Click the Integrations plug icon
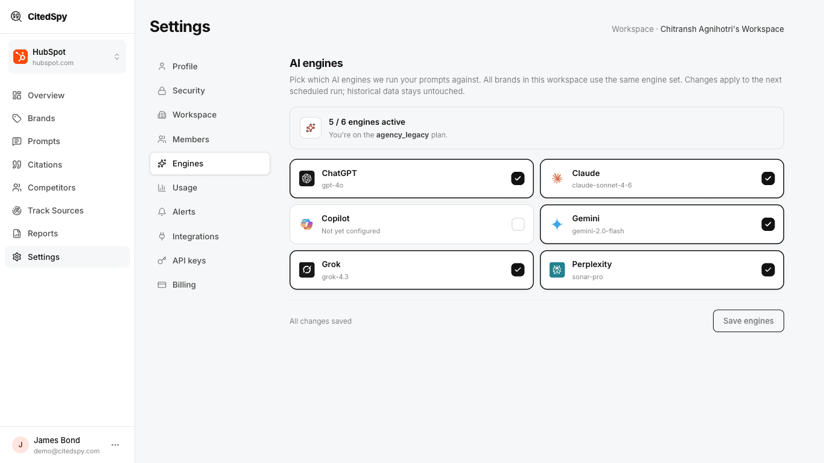 (x=162, y=236)
